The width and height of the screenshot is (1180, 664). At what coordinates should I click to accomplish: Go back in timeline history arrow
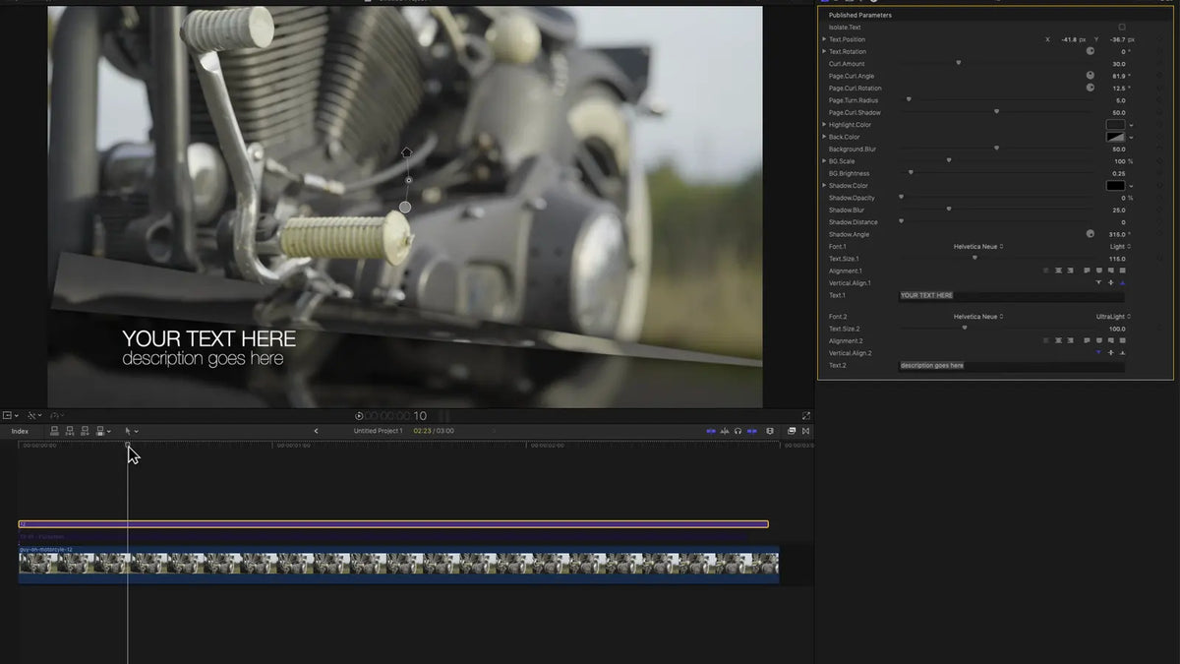click(x=316, y=431)
